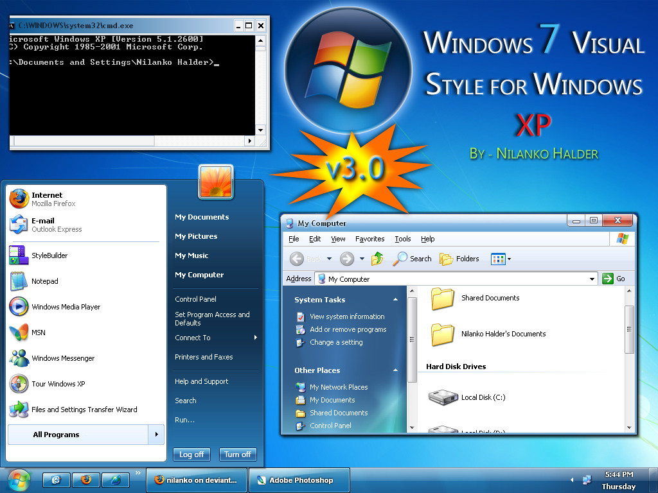The width and height of the screenshot is (658, 493).
Task: Open the Tools menu
Action: (403, 239)
